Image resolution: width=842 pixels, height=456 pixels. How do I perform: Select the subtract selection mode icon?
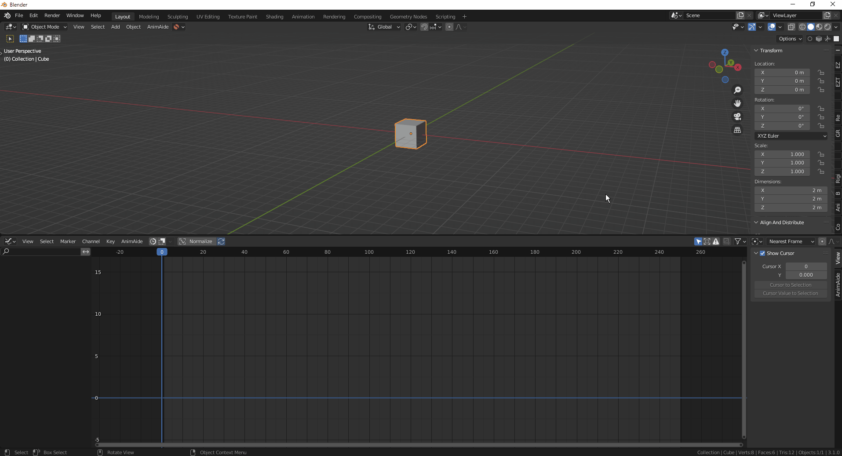coord(40,39)
